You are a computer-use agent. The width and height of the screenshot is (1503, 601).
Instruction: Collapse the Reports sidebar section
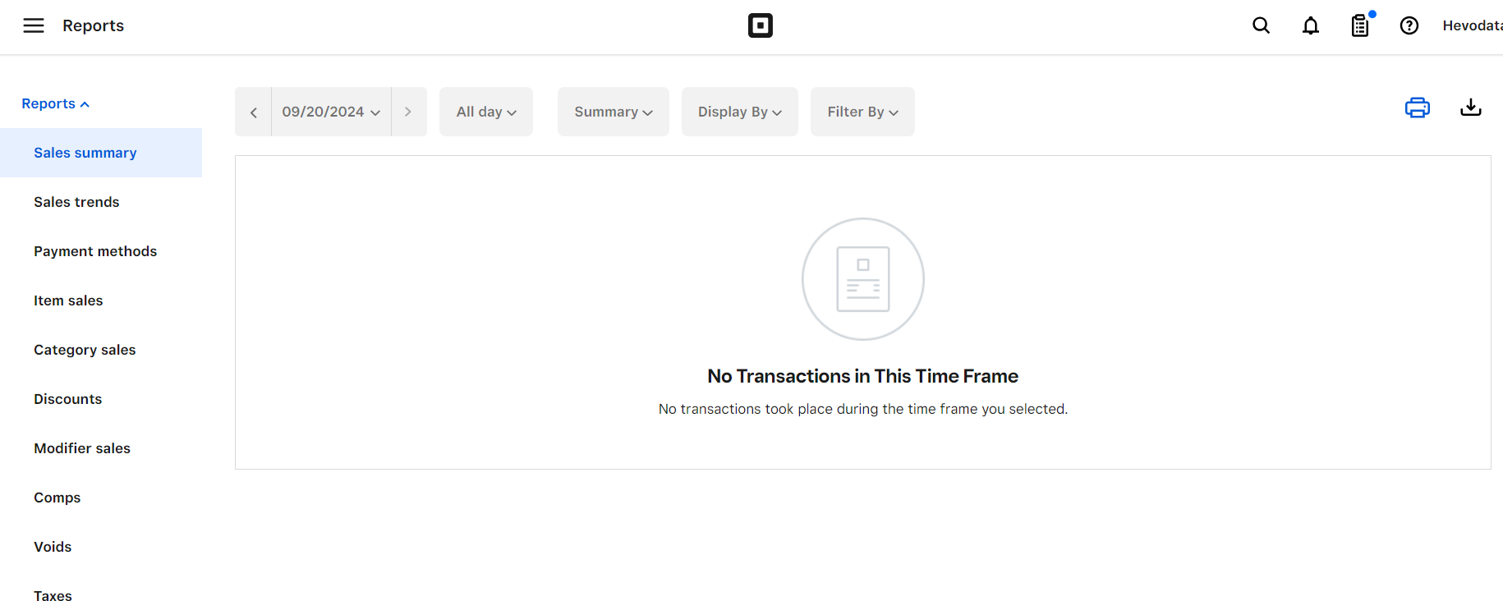55,103
